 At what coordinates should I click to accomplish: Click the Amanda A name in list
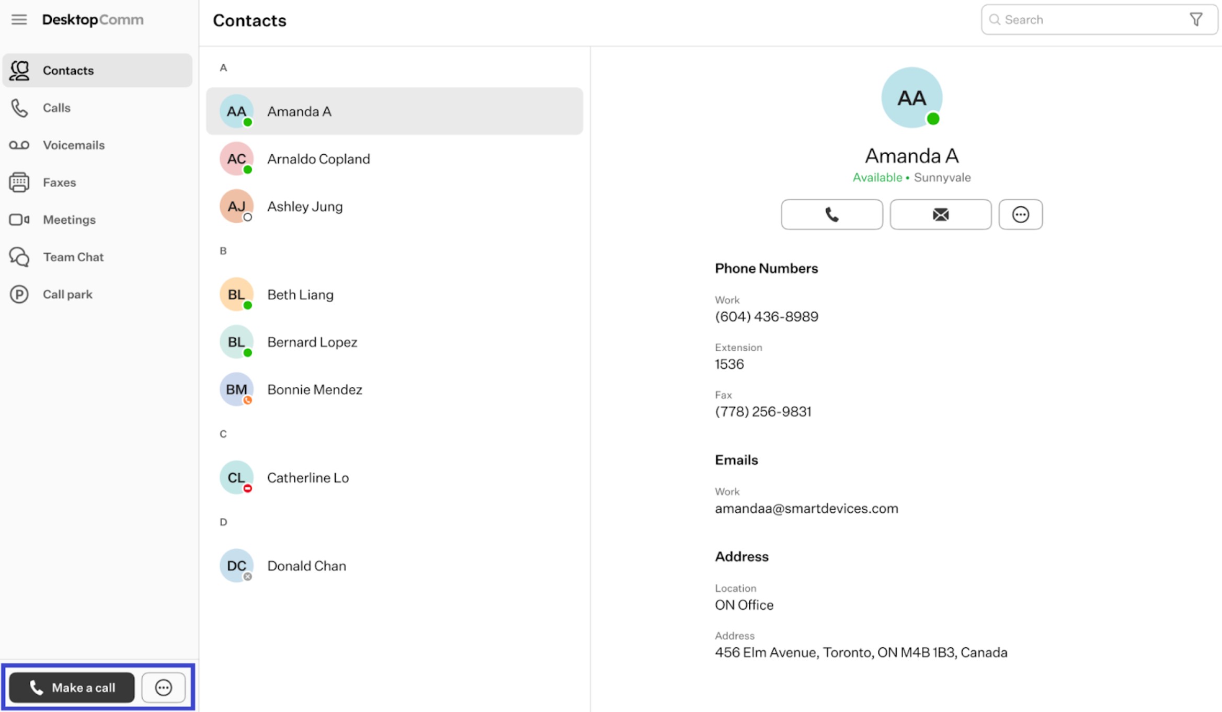299,111
